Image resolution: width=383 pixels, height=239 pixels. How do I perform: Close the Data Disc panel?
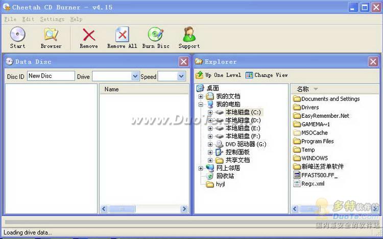tap(184, 62)
